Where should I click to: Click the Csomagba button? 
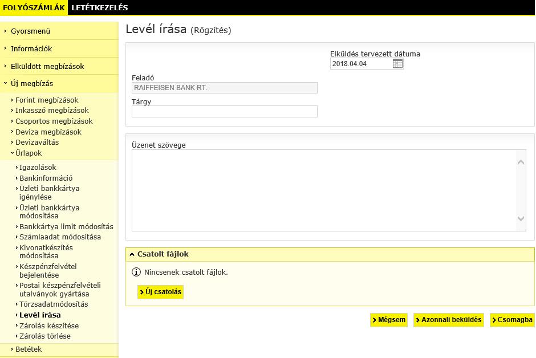512,320
